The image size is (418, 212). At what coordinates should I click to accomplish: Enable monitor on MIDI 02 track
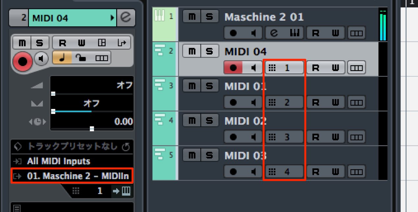coord(253,137)
